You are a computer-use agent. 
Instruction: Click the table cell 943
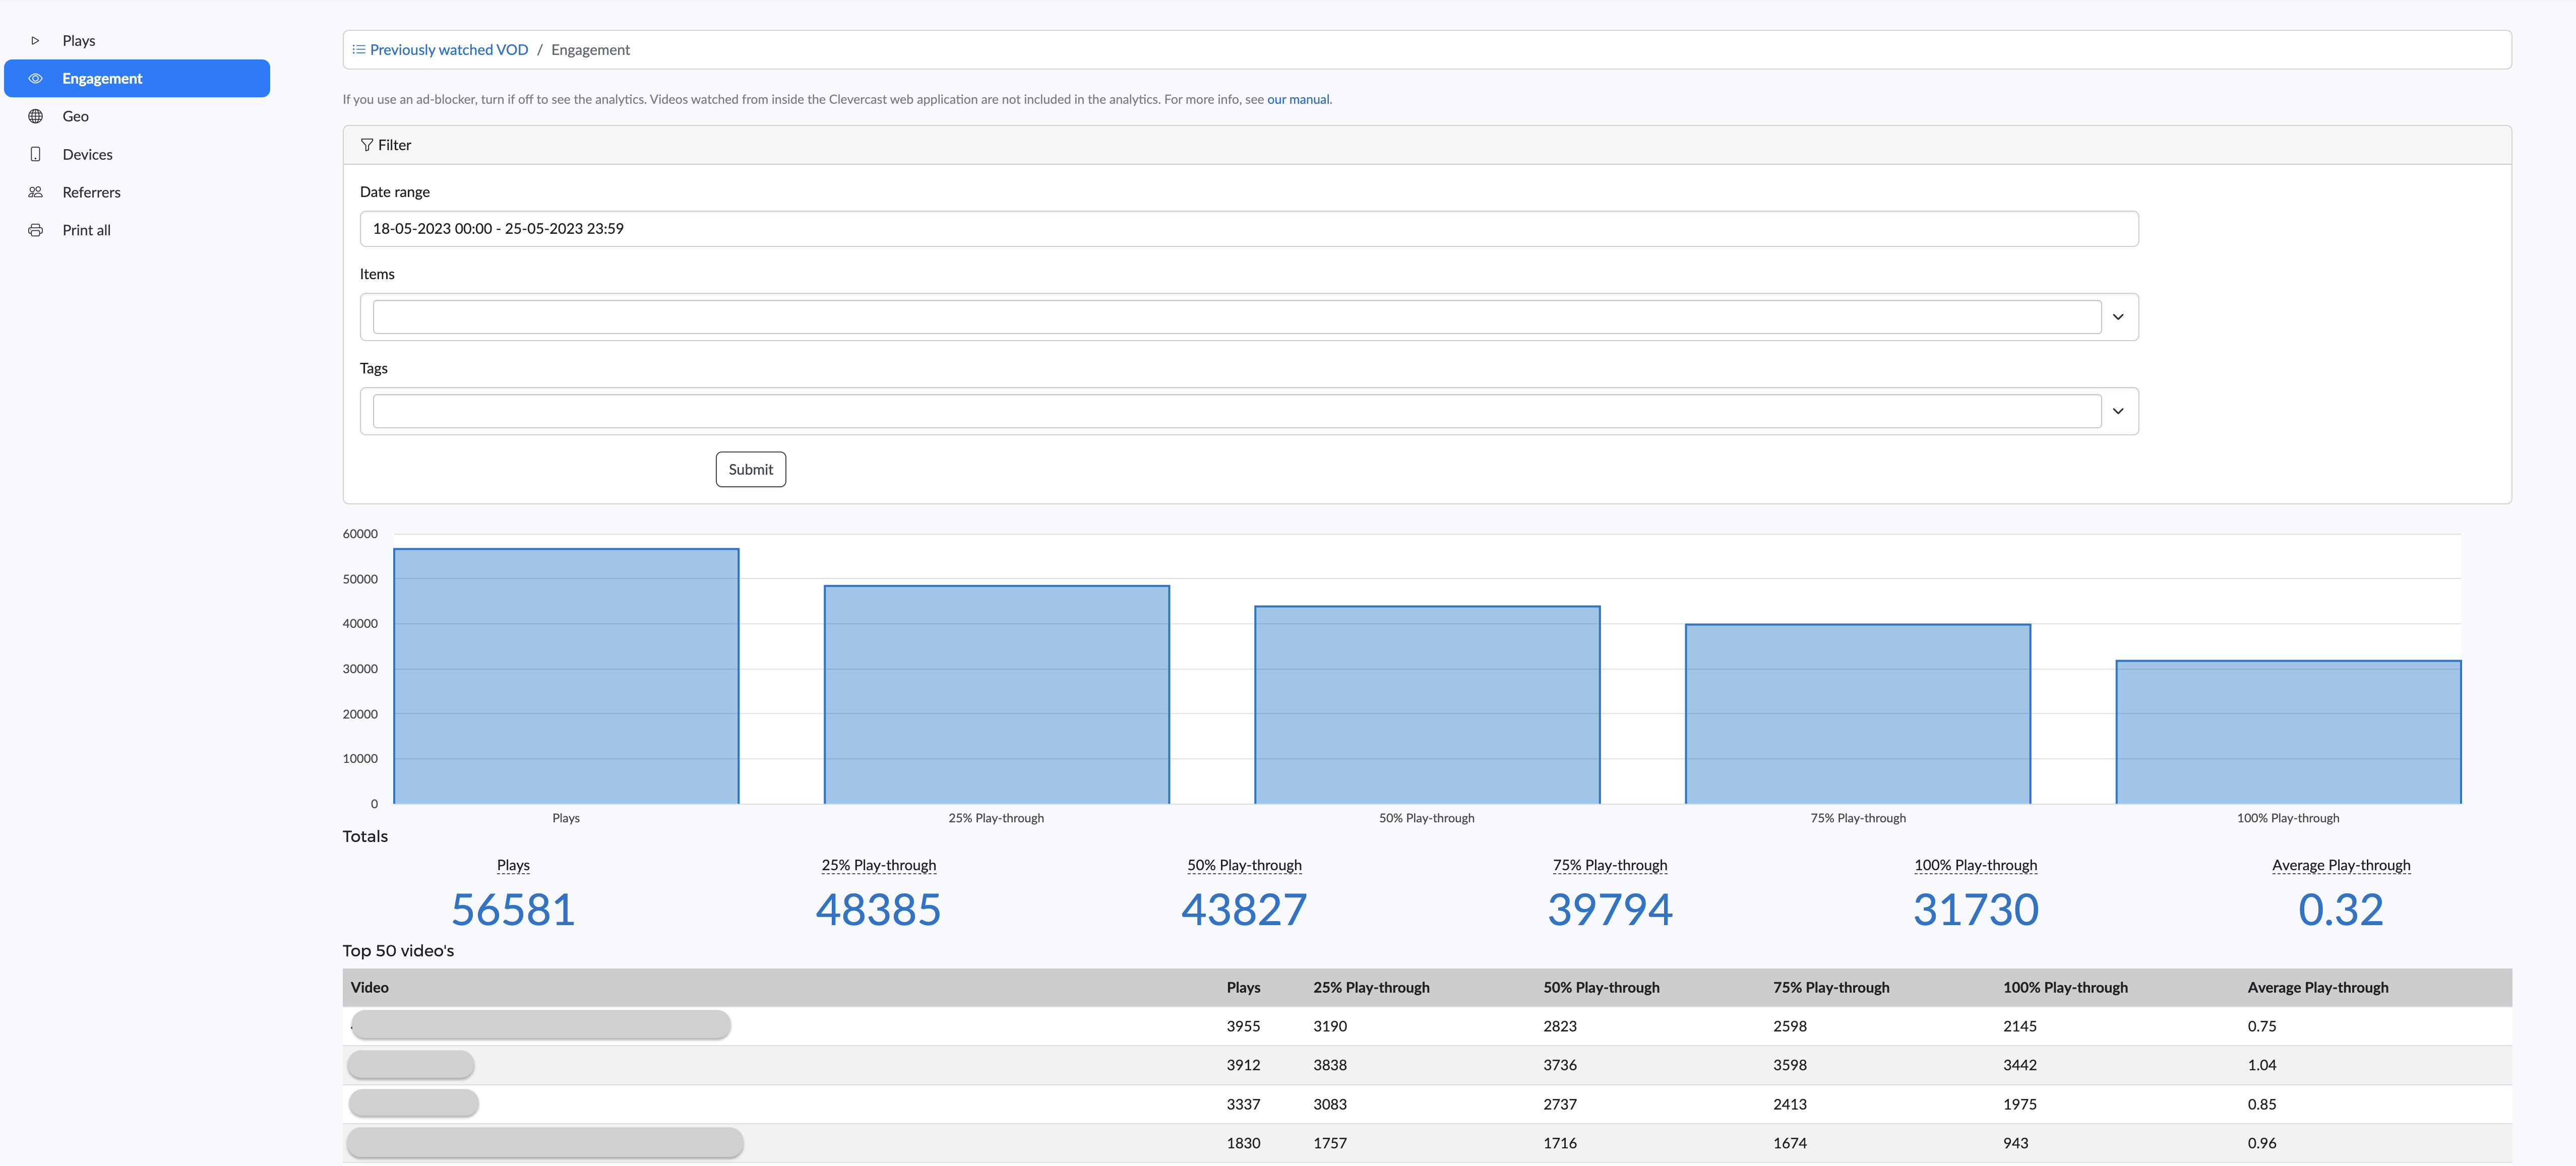pos(2016,1144)
